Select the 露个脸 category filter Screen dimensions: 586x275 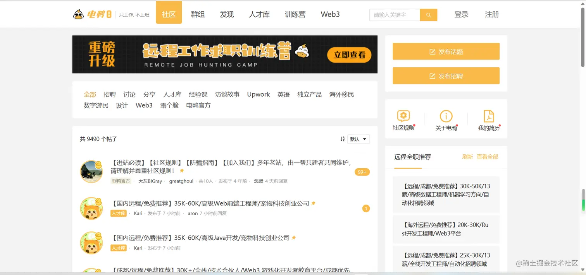click(169, 105)
